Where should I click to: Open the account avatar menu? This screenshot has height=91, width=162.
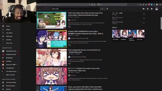[x=157, y=9]
